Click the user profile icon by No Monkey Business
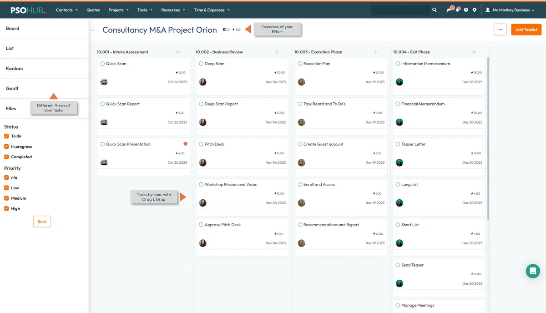 488,10
